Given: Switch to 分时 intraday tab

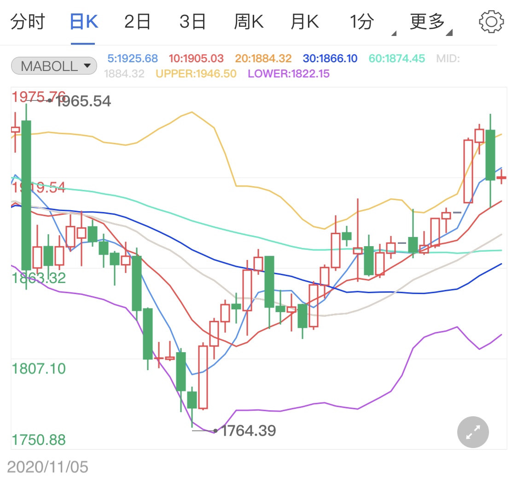Looking at the screenshot, I should coord(28,22).
